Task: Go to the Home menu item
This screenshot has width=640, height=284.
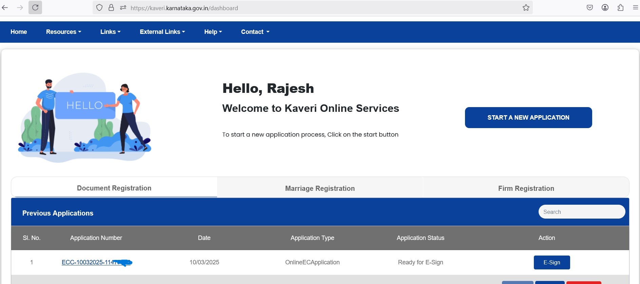Action: (19, 32)
